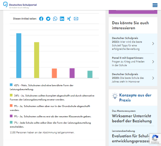Viewport: 161px width, 146px height.
Task: Click the blue 42% bar in chart
Action: click(19, 56)
